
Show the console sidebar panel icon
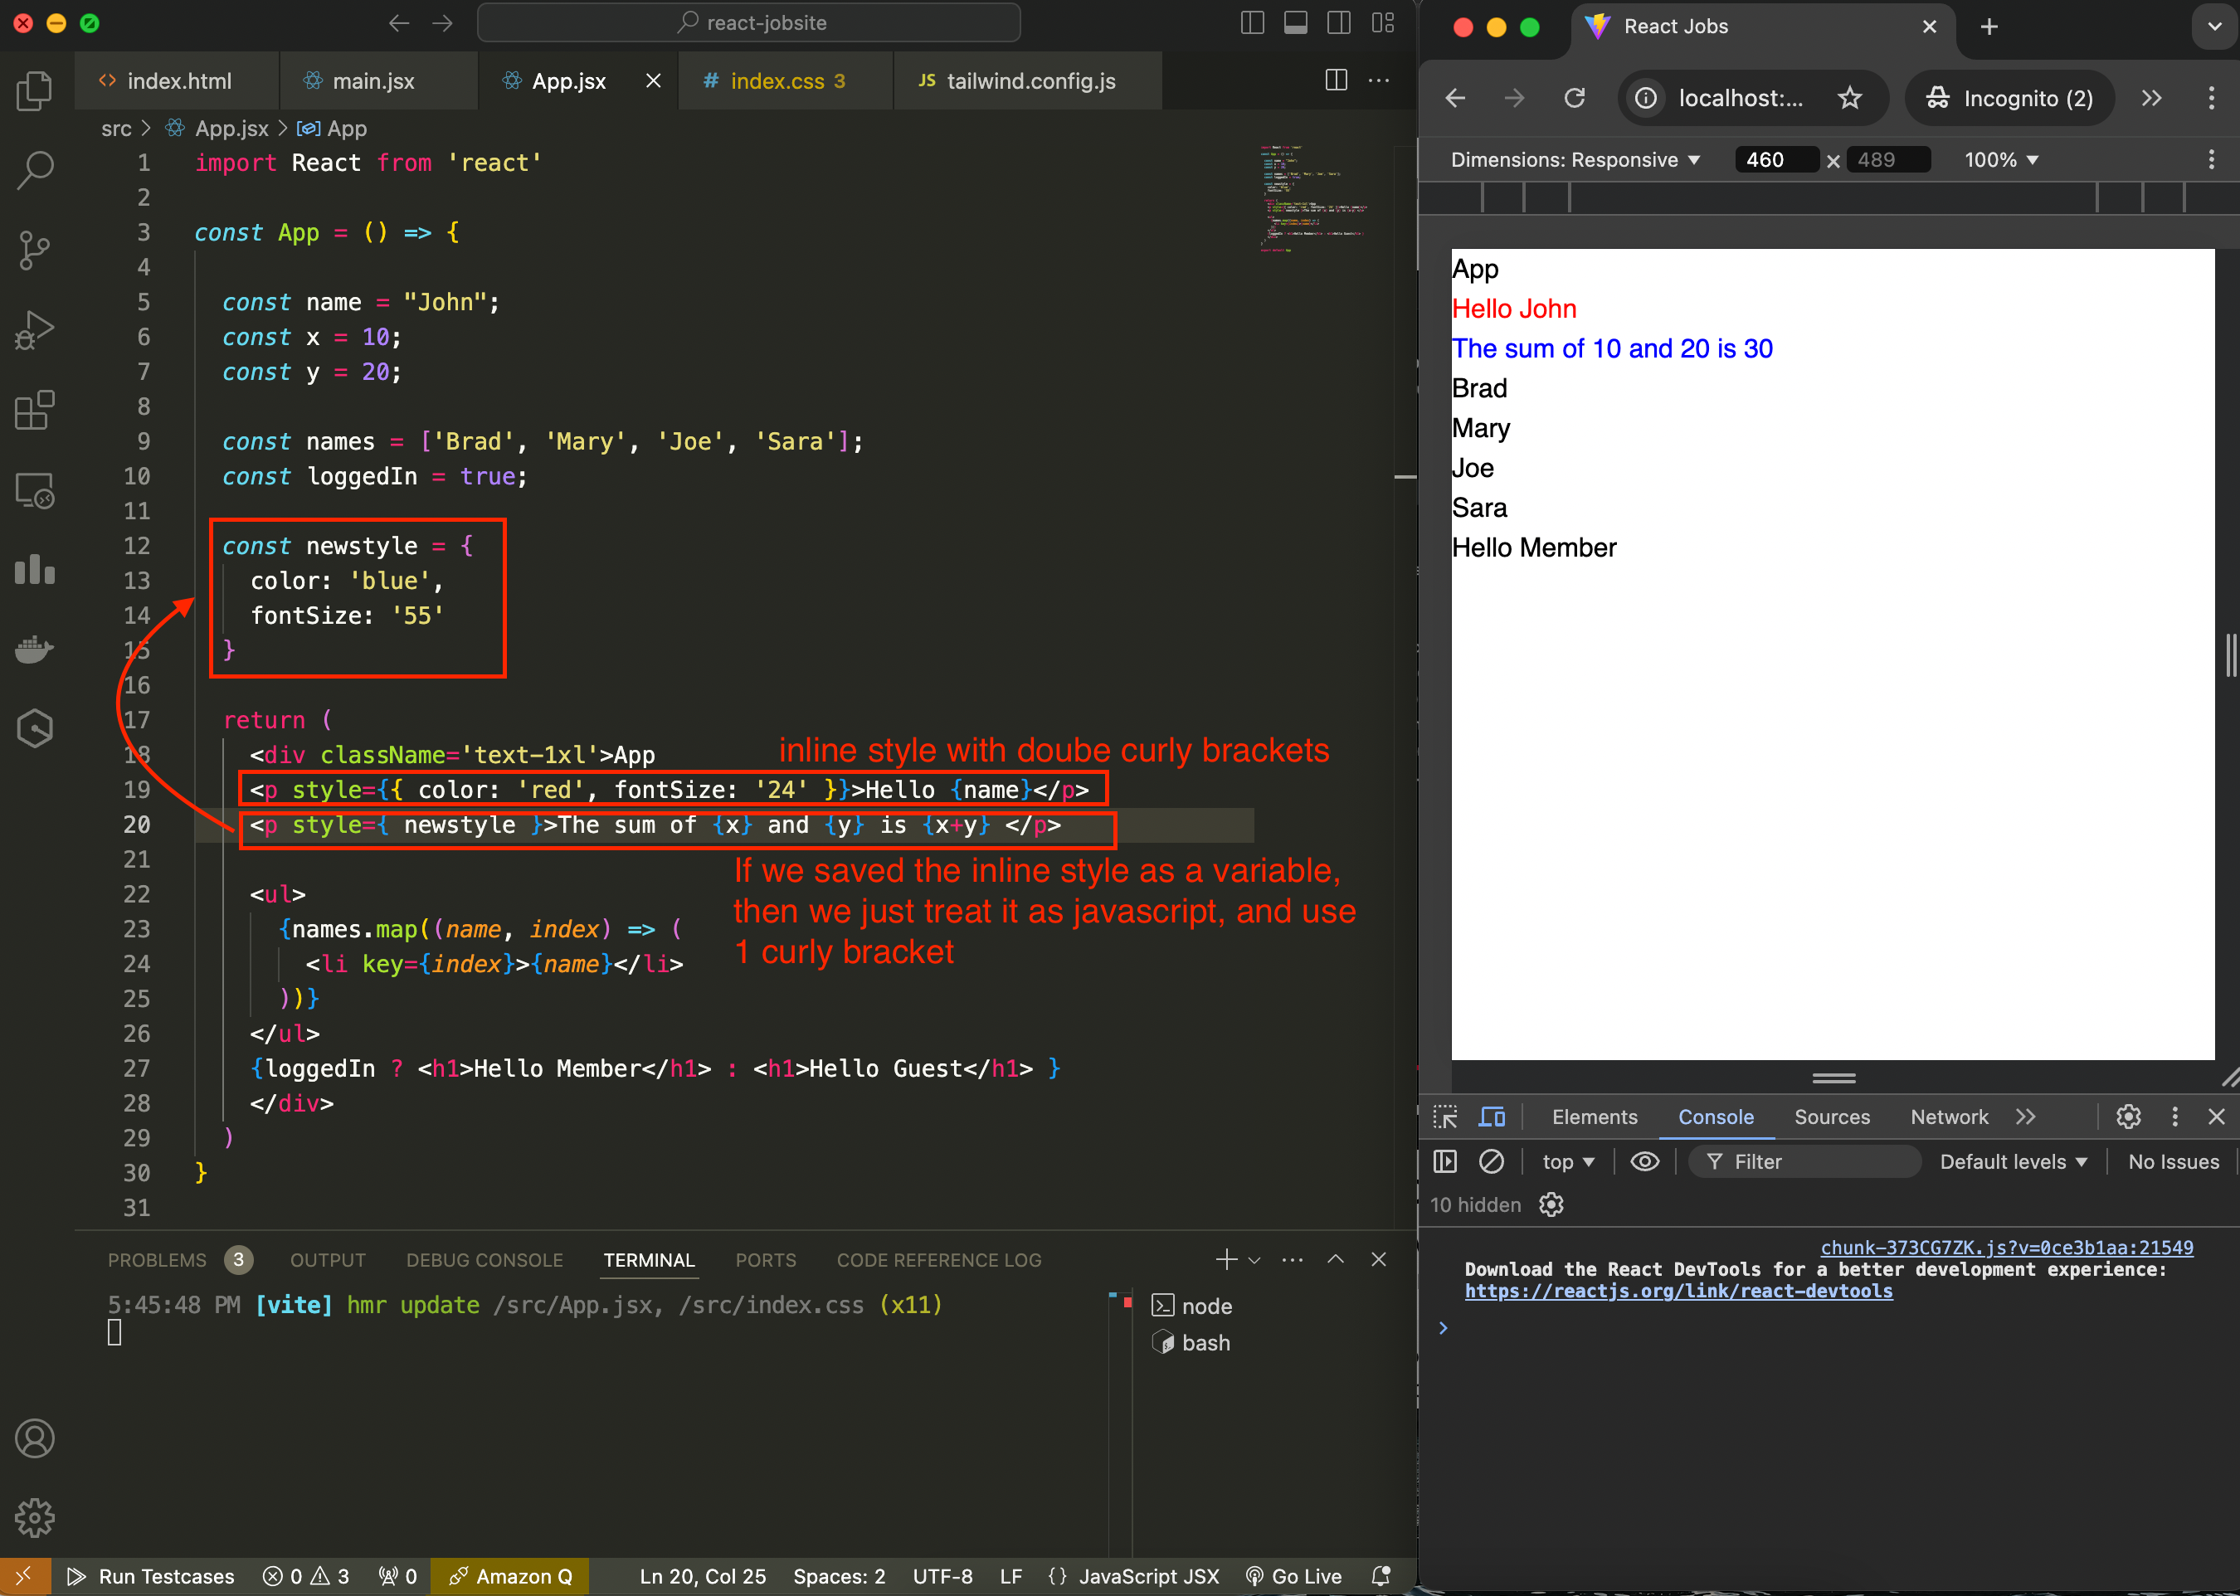(x=1445, y=1161)
